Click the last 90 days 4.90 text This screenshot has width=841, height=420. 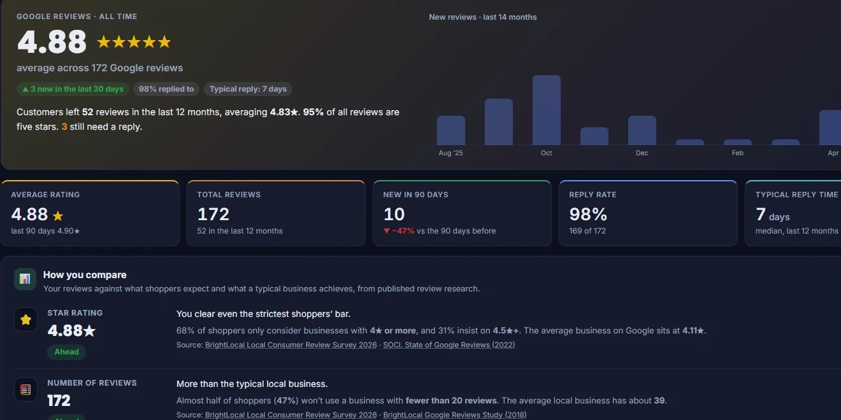tap(46, 231)
